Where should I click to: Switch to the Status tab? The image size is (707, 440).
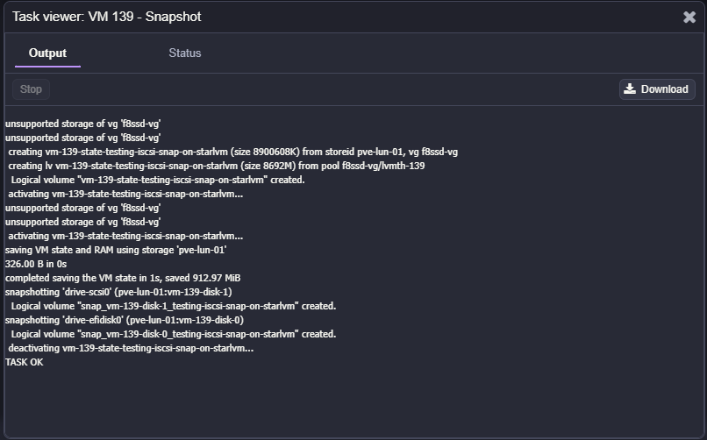click(185, 53)
